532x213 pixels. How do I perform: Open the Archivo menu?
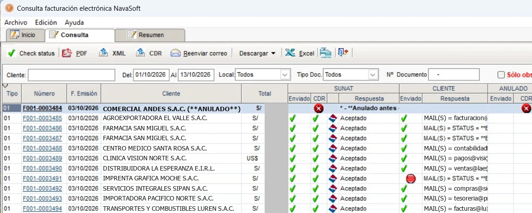click(16, 22)
